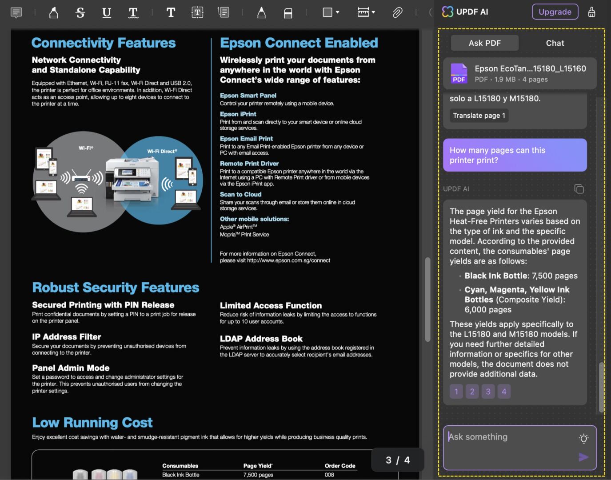
Task: Jump to page reference 3
Action: [x=488, y=392]
